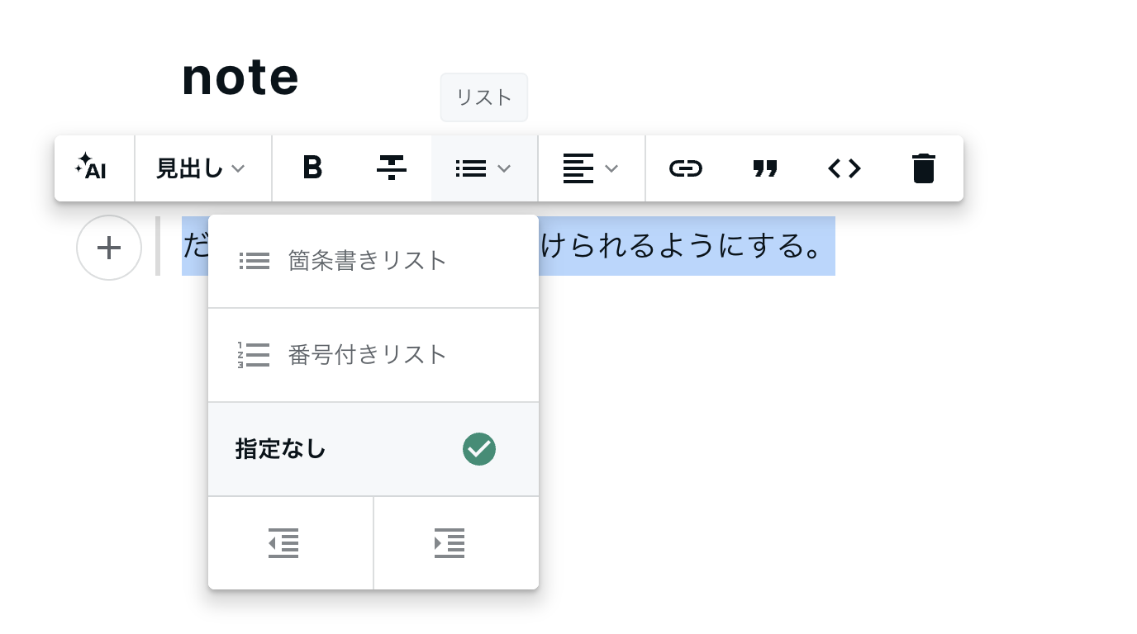Expand the 見出し heading dropdown

(202, 168)
